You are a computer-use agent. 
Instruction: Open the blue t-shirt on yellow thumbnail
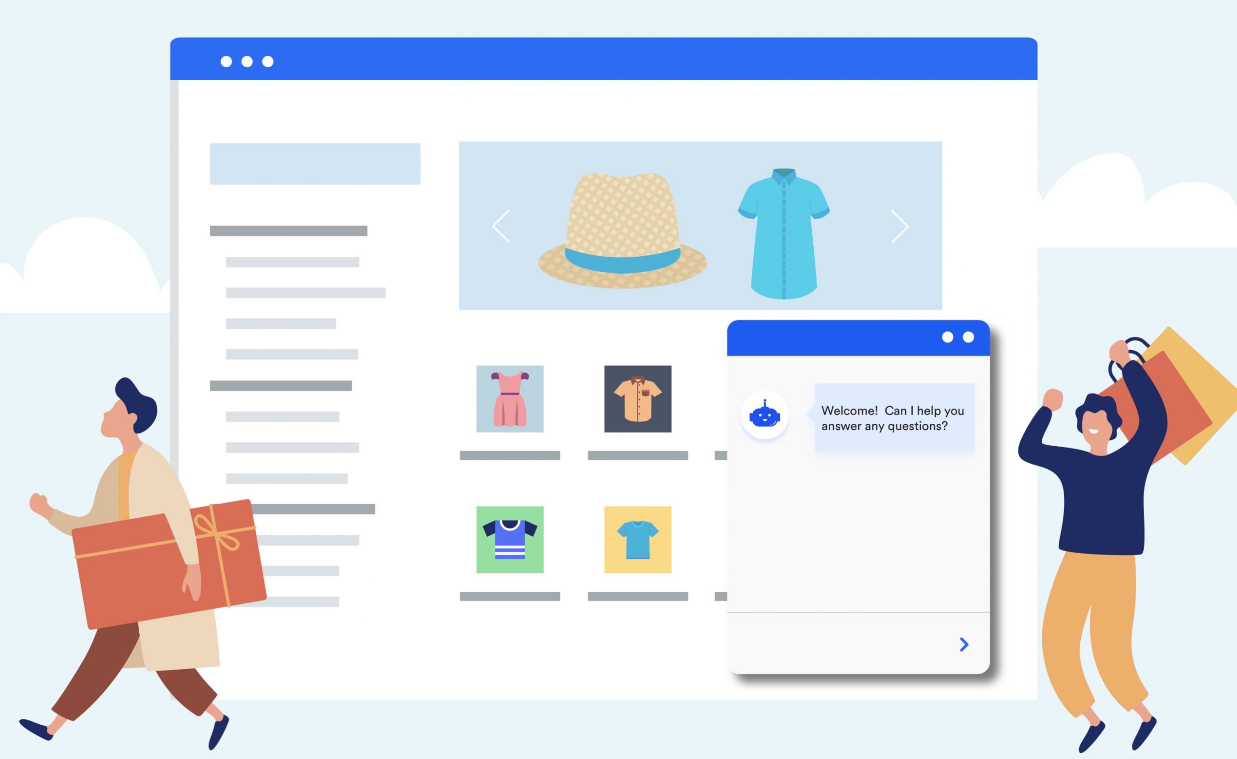click(637, 540)
